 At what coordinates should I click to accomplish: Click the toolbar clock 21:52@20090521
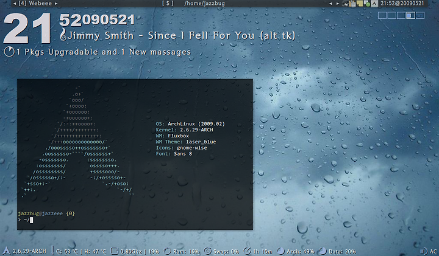point(402,4)
